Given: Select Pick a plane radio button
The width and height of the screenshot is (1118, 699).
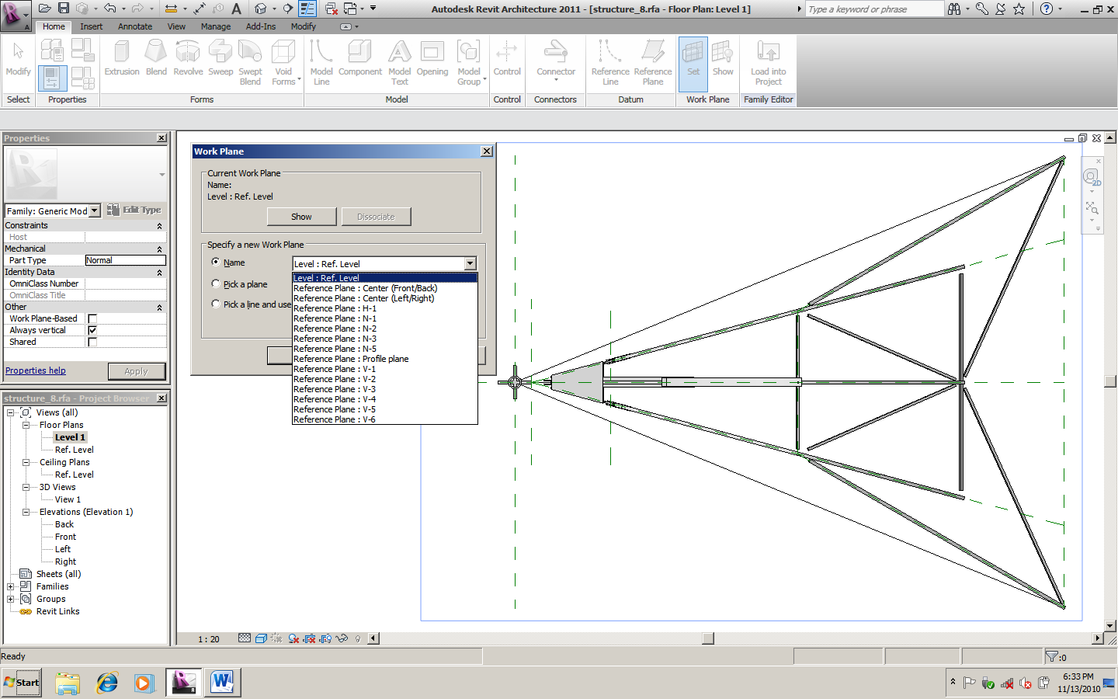Looking at the screenshot, I should click(216, 283).
